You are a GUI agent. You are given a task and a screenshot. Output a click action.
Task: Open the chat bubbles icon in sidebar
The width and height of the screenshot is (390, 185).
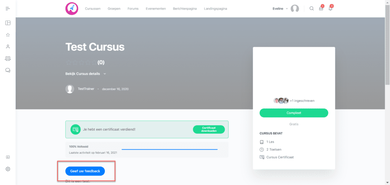tap(8, 70)
